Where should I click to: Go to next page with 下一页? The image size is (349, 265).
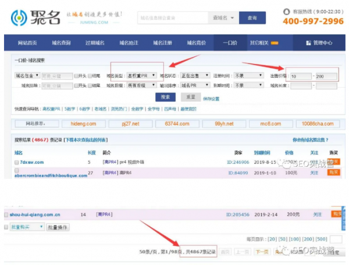(x=262, y=252)
